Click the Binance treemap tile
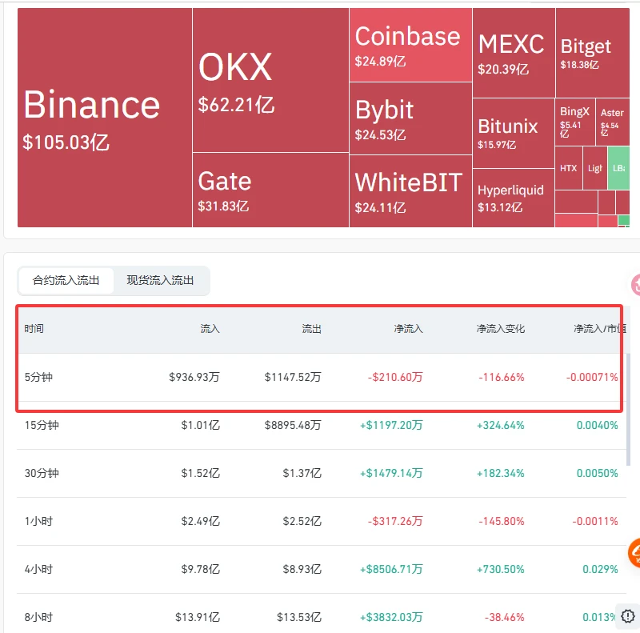The image size is (640, 633). [105, 118]
